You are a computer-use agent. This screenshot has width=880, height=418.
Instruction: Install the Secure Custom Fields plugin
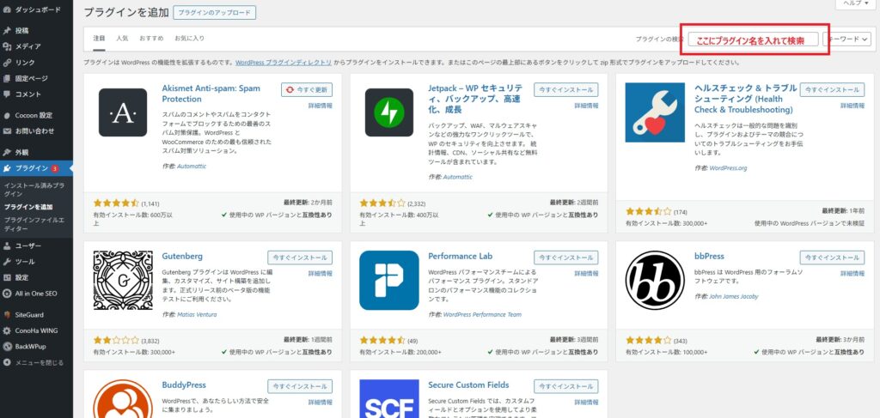click(565, 386)
